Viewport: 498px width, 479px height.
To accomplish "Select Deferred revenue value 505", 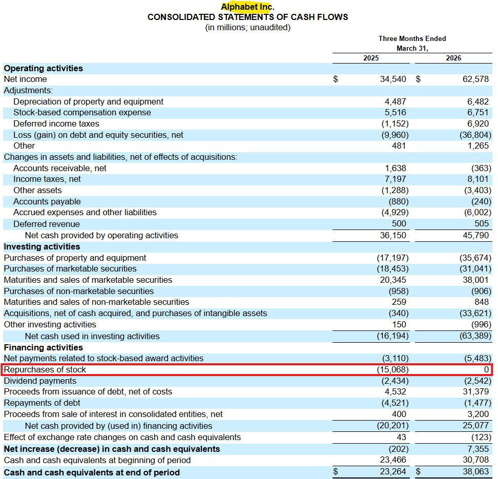I will [x=482, y=223].
